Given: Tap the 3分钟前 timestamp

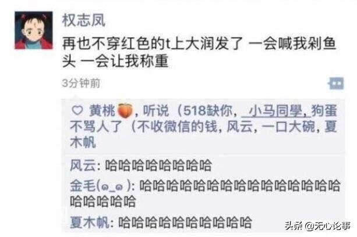Looking at the screenshot, I should [x=81, y=83].
